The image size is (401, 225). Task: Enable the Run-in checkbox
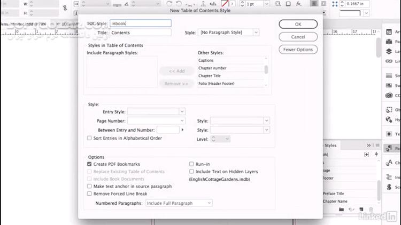[191, 164]
